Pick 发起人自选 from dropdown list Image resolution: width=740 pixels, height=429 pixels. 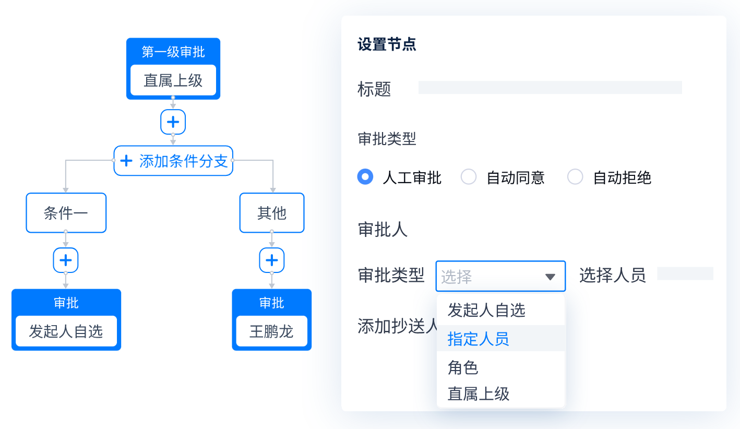point(486,311)
